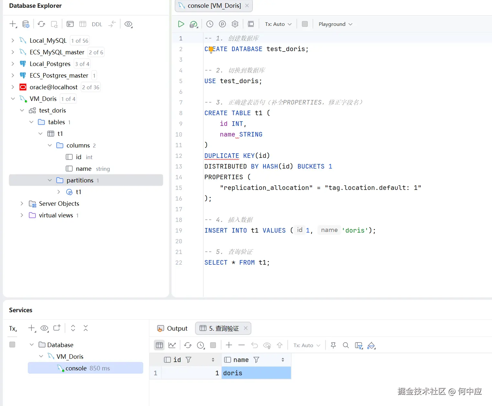Click the stop square on the Services left edge
Image resolution: width=492 pixels, height=406 pixels.
pyautogui.click(x=12, y=345)
